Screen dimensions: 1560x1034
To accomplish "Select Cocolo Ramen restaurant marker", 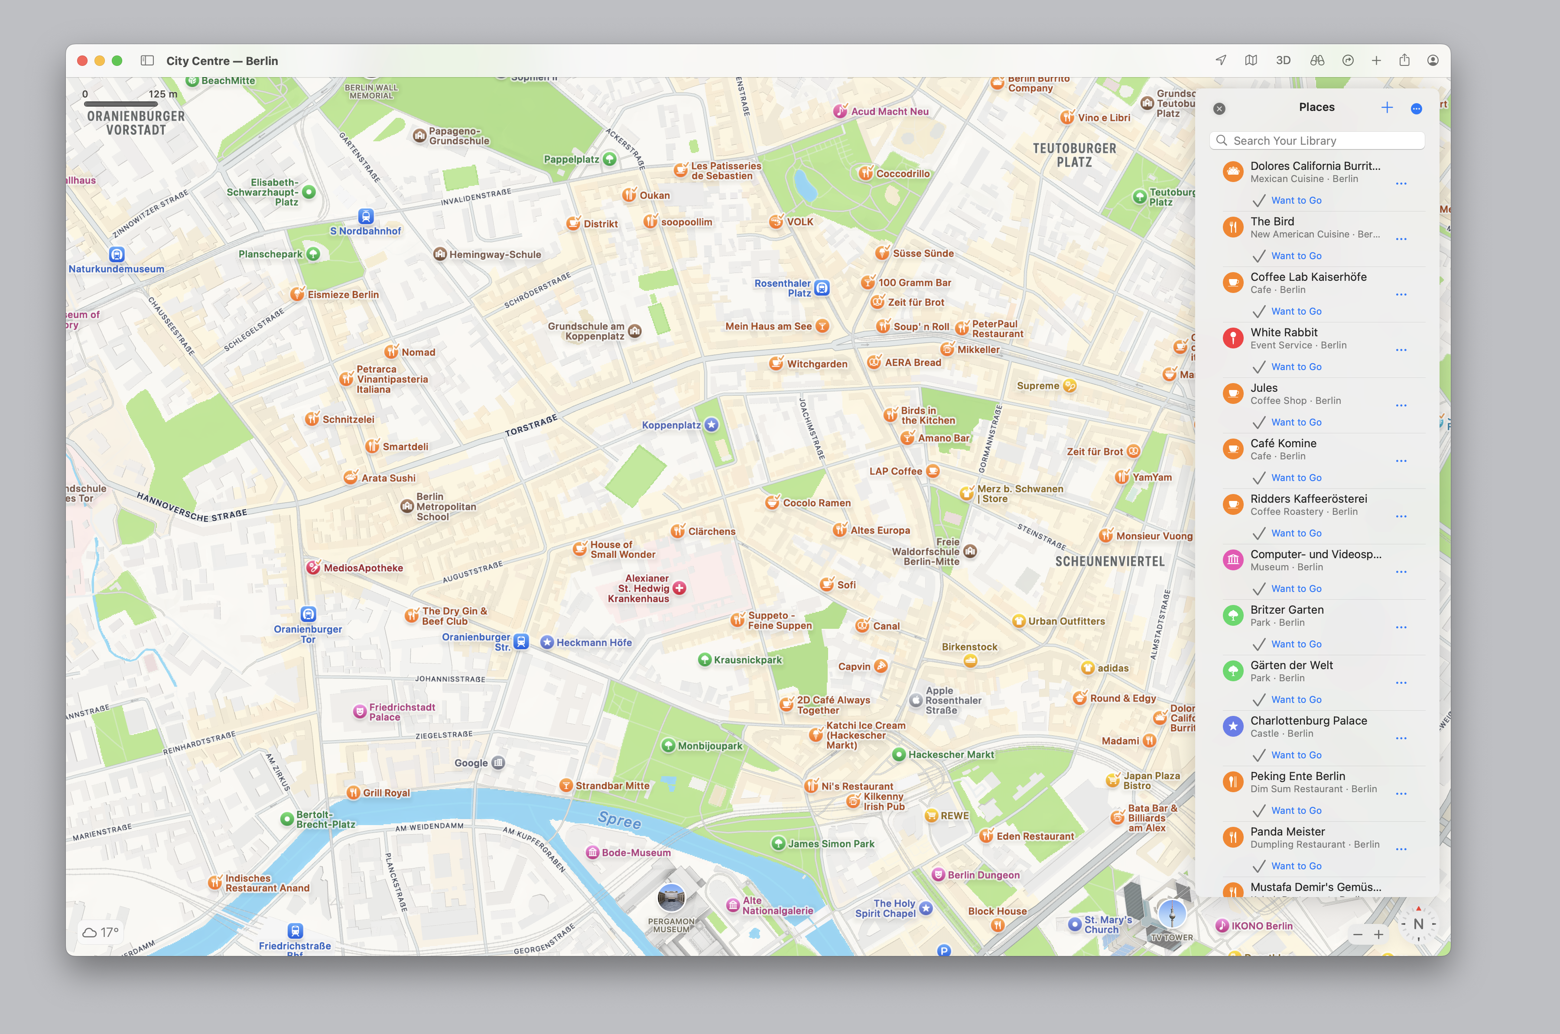I will pos(772,503).
